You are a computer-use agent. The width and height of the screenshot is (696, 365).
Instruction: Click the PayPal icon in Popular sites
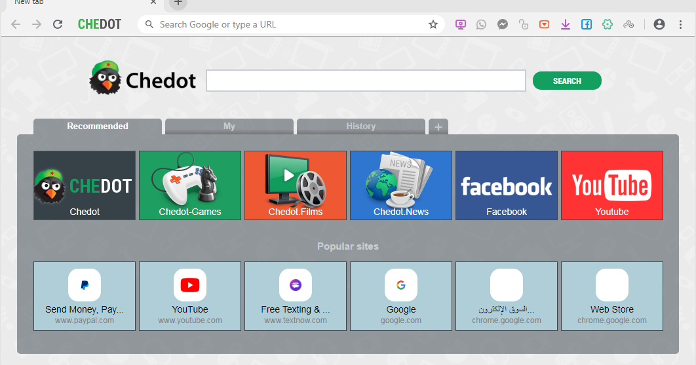tap(85, 285)
